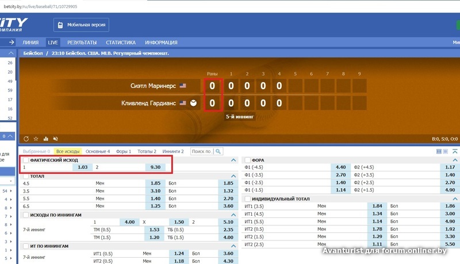This screenshot has width=460, height=264.
Task: Toggle the muted speaker sound icon
Action: 55,139
